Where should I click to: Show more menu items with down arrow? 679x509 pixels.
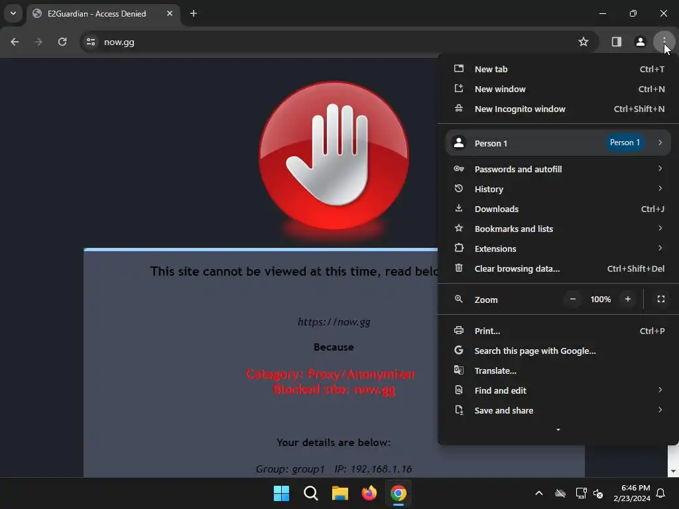(x=558, y=429)
